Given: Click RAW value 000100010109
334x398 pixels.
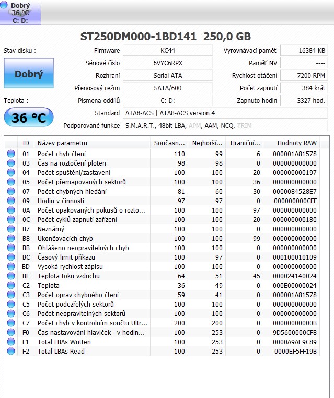Looking at the screenshot, I should coord(295,257).
